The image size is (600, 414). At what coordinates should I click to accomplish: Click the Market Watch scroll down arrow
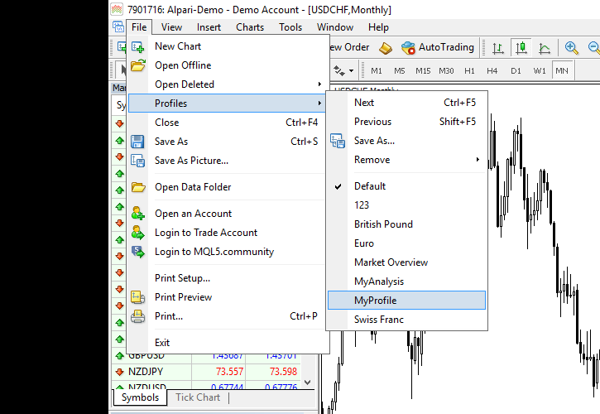pos(307,383)
